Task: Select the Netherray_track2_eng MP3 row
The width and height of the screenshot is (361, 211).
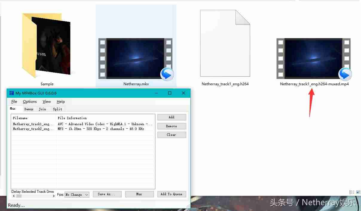Action: (x=83, y=129)
